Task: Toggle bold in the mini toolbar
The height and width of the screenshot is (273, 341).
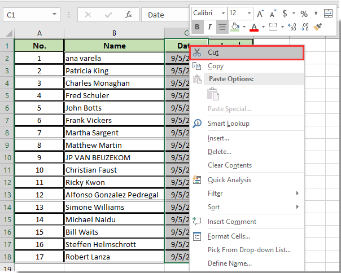Action: click(198, 27)
